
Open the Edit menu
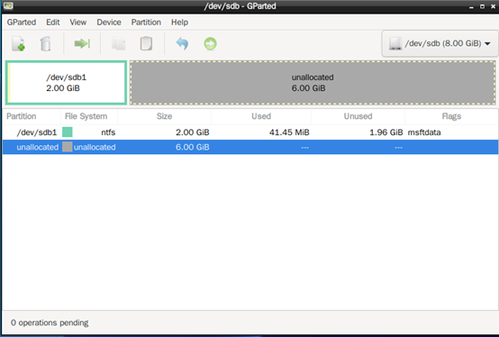pos(53,23)
